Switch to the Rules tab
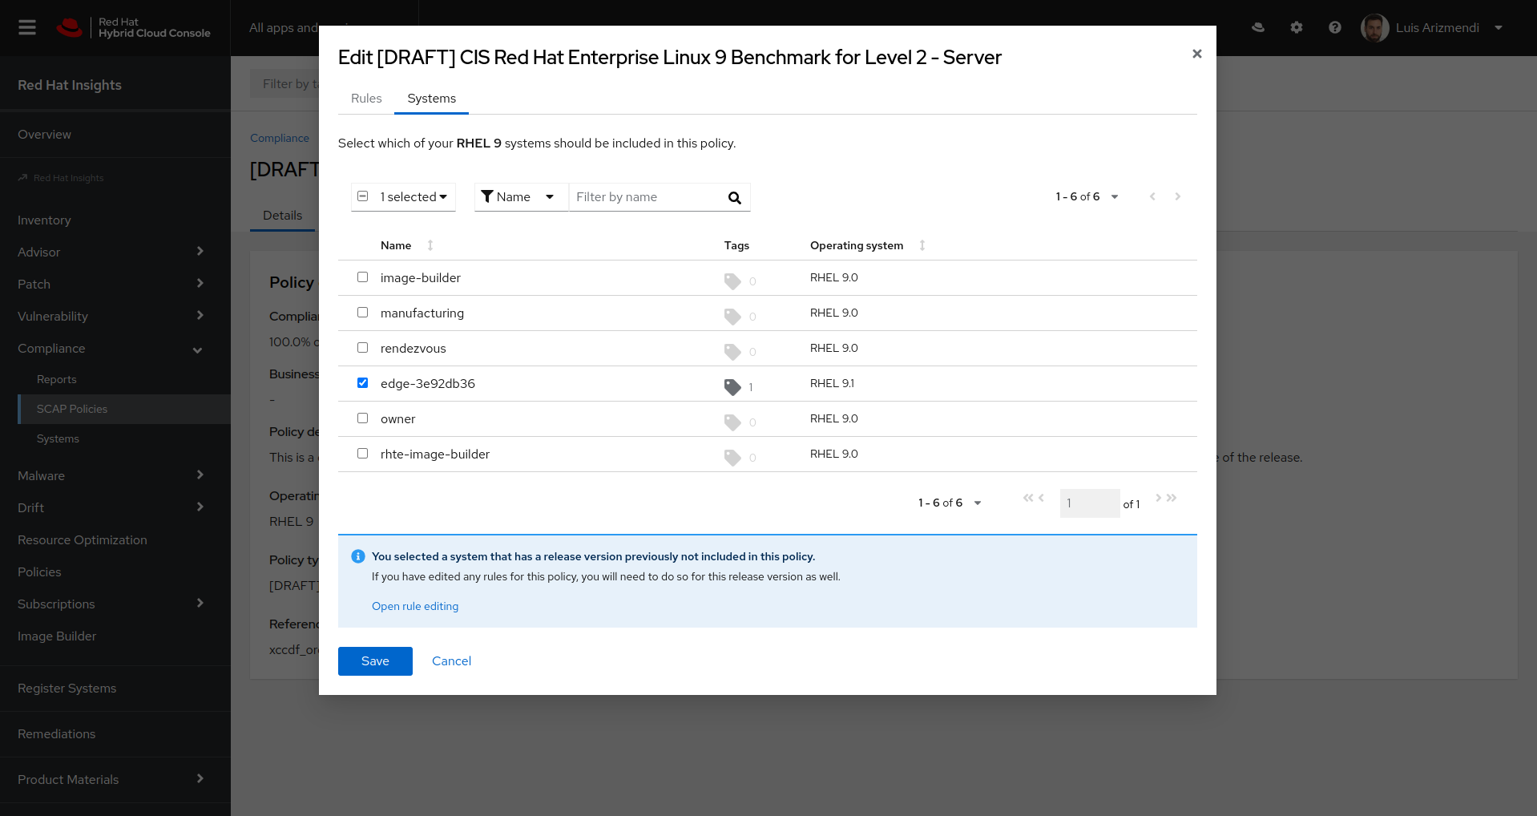 (x=366, y=99)
